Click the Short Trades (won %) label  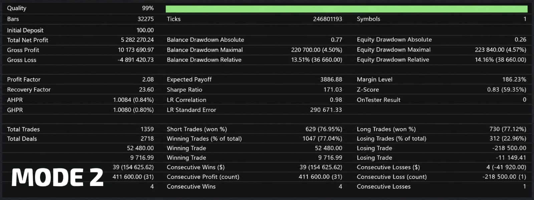coord(197,129)
